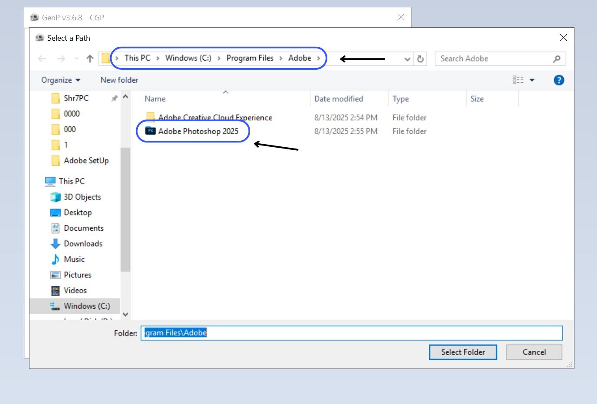Click the Photoshop Ps folder icon
The height and width of the screenshot is (404, 597).
[150, 131]
